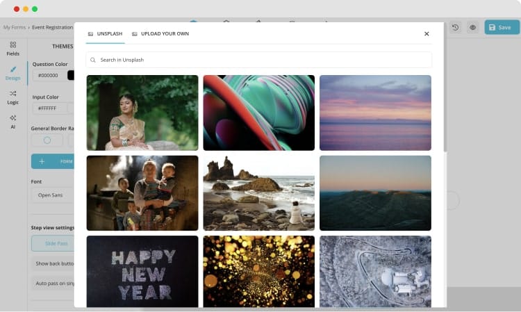The height and width of the screenshot is (312, 521).
Task: Select the Slide Pass step view option
Action: click(x=53, y=243)
